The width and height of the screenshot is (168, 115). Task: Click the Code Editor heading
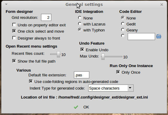click(x=131, y=12)
